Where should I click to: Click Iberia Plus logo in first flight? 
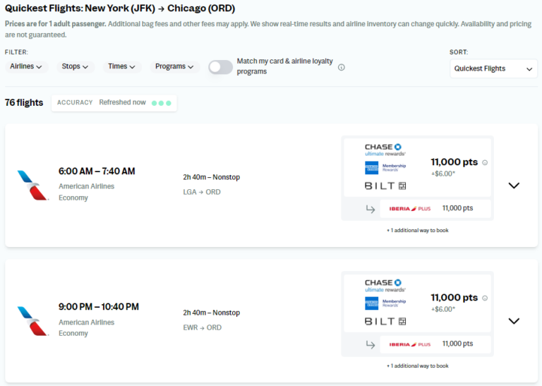[x=409, y=209]
